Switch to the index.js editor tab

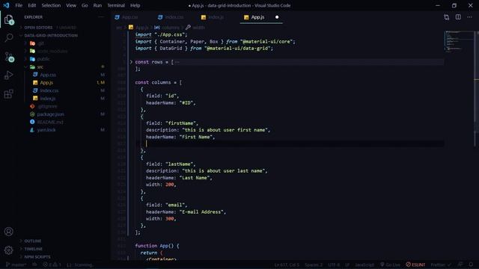[216, 17]
